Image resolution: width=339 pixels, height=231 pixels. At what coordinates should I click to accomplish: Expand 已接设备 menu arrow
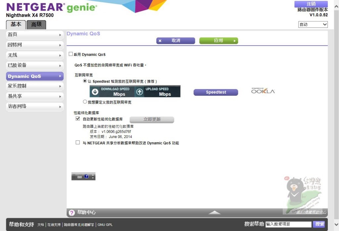(60, 66)
